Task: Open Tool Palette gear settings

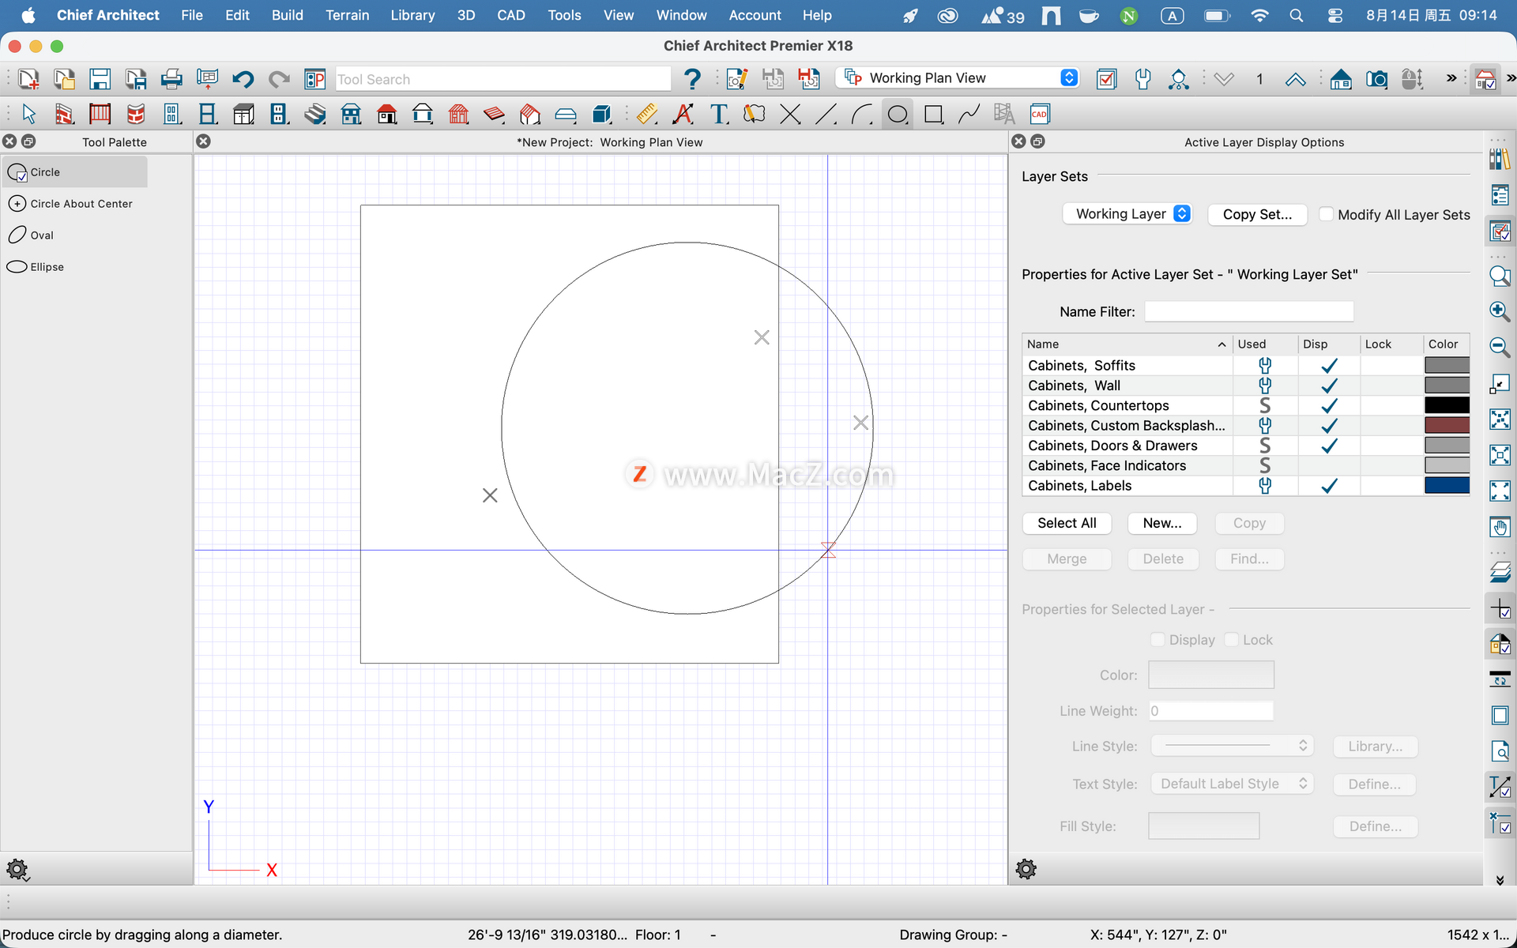Action: coord(17,871)
